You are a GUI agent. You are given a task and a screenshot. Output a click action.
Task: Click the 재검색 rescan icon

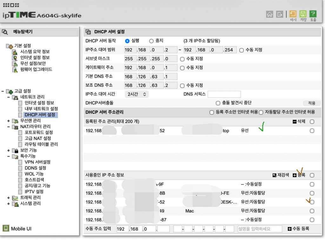pos(274,175)
